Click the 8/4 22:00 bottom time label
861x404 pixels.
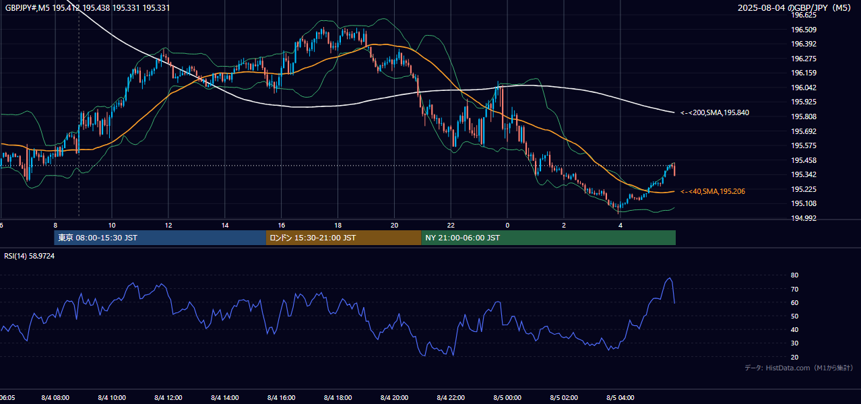point(451,398)
